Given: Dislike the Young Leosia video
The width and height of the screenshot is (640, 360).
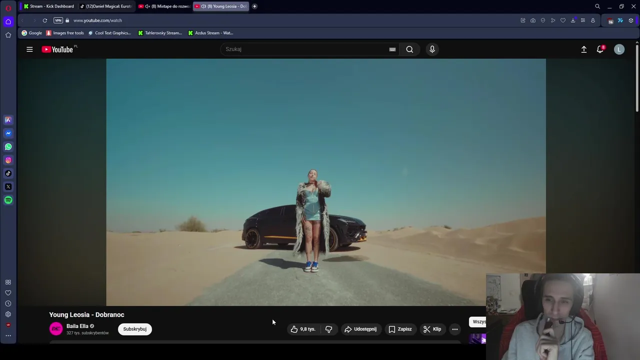Looking at the screenshot, I should (328, 329).
